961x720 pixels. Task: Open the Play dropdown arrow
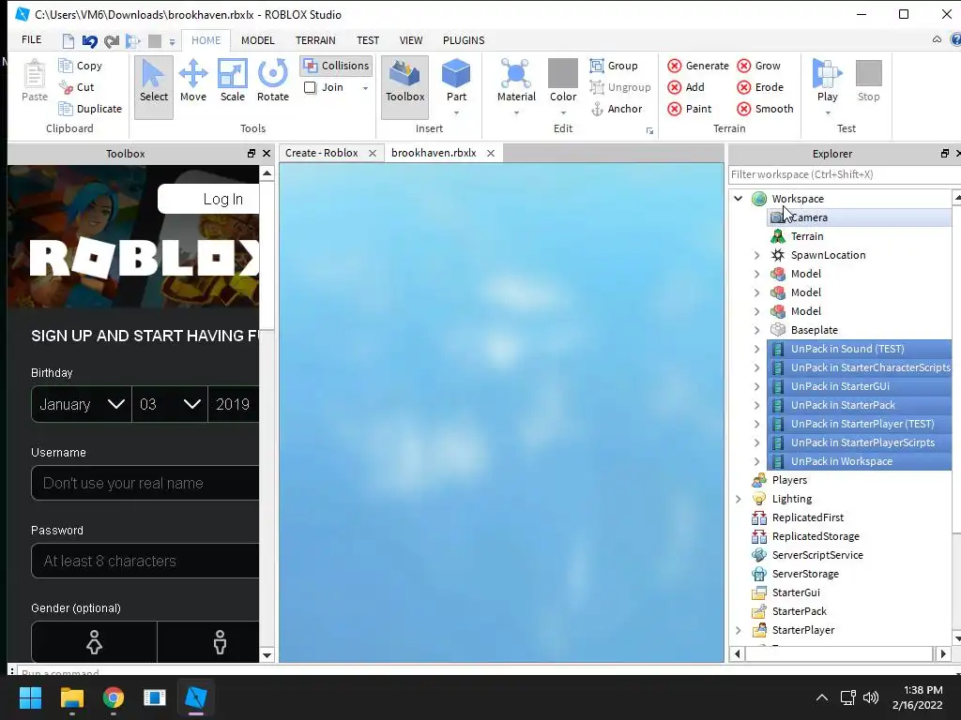[x=828, y=113]
